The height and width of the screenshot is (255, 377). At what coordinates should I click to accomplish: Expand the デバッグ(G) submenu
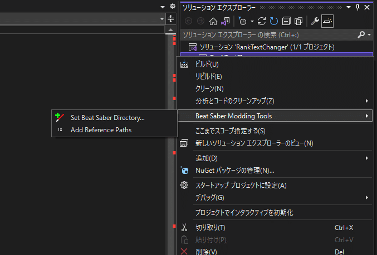pyautogui.click(x=275, y=198)
